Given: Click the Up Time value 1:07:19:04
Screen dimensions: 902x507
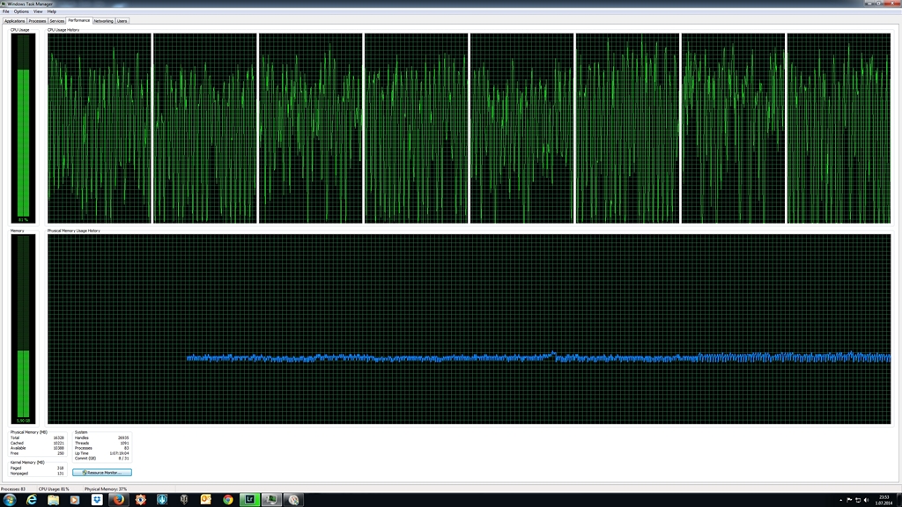Looking at the screenshot, I should 120,453.
